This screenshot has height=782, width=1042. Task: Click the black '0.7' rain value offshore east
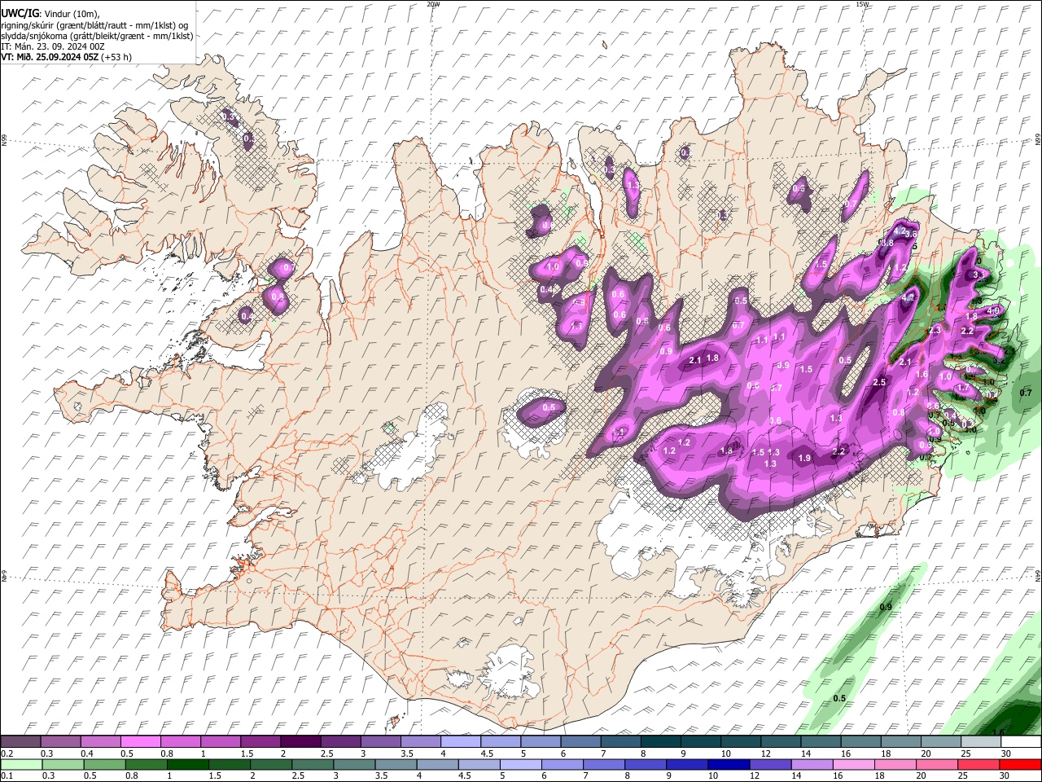[x=1026, y=393]
